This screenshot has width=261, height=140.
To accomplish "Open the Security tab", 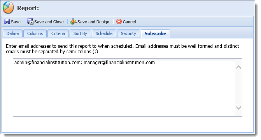I will [128, 33].
